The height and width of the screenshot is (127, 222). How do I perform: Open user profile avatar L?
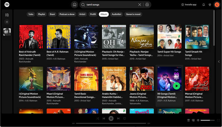click(x=217, y=5)
